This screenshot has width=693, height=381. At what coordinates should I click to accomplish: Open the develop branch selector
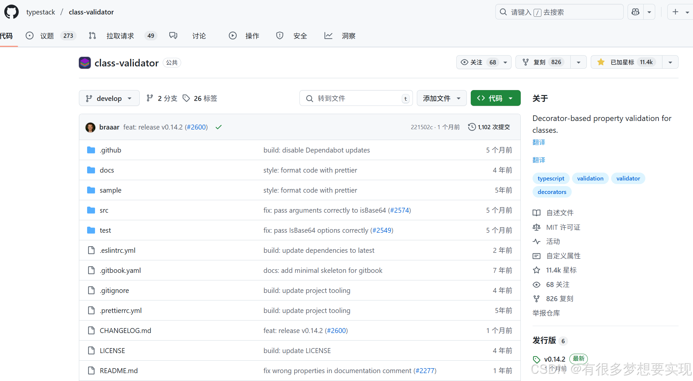tap(109, 98)
